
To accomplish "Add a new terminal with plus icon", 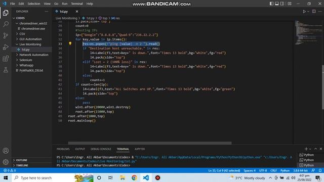I will 306,149.
